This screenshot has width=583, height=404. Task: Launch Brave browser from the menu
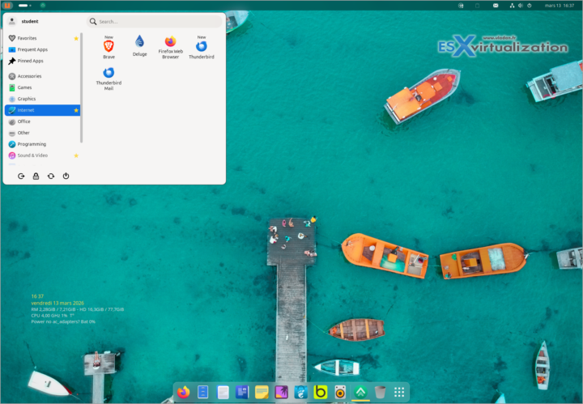click(x=109, y=47)
